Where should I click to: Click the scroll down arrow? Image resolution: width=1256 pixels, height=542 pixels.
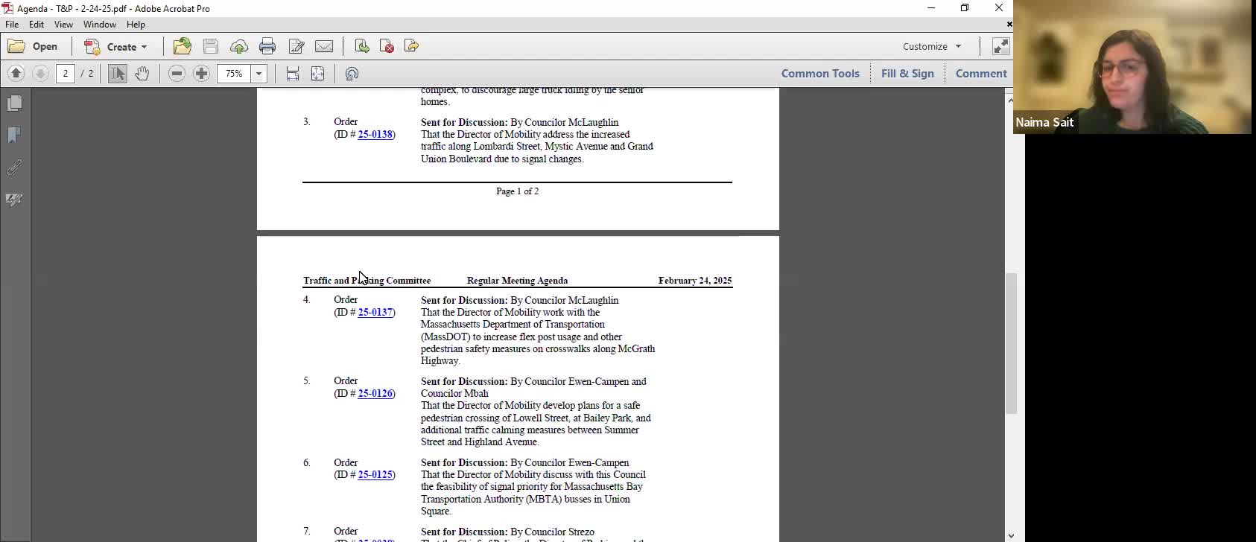pyautogui.click(x=1010, y=535)
